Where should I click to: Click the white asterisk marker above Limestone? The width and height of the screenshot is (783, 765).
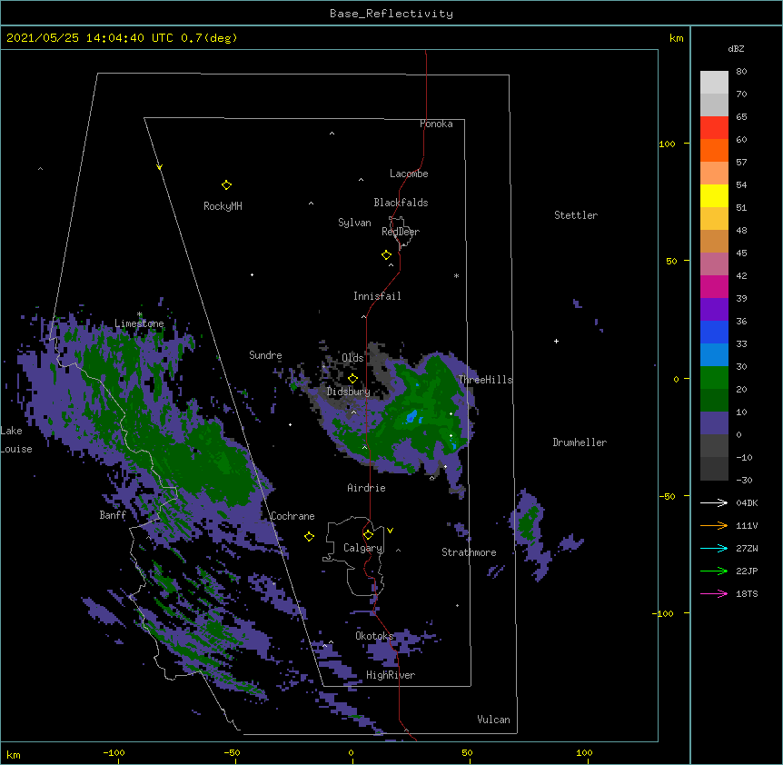tap(139, 314)
